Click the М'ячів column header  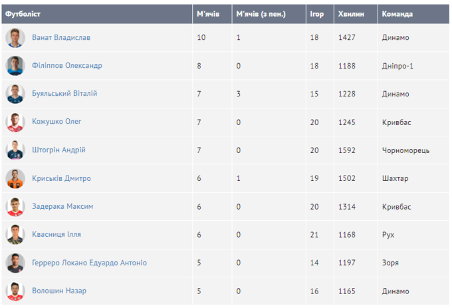207,13
